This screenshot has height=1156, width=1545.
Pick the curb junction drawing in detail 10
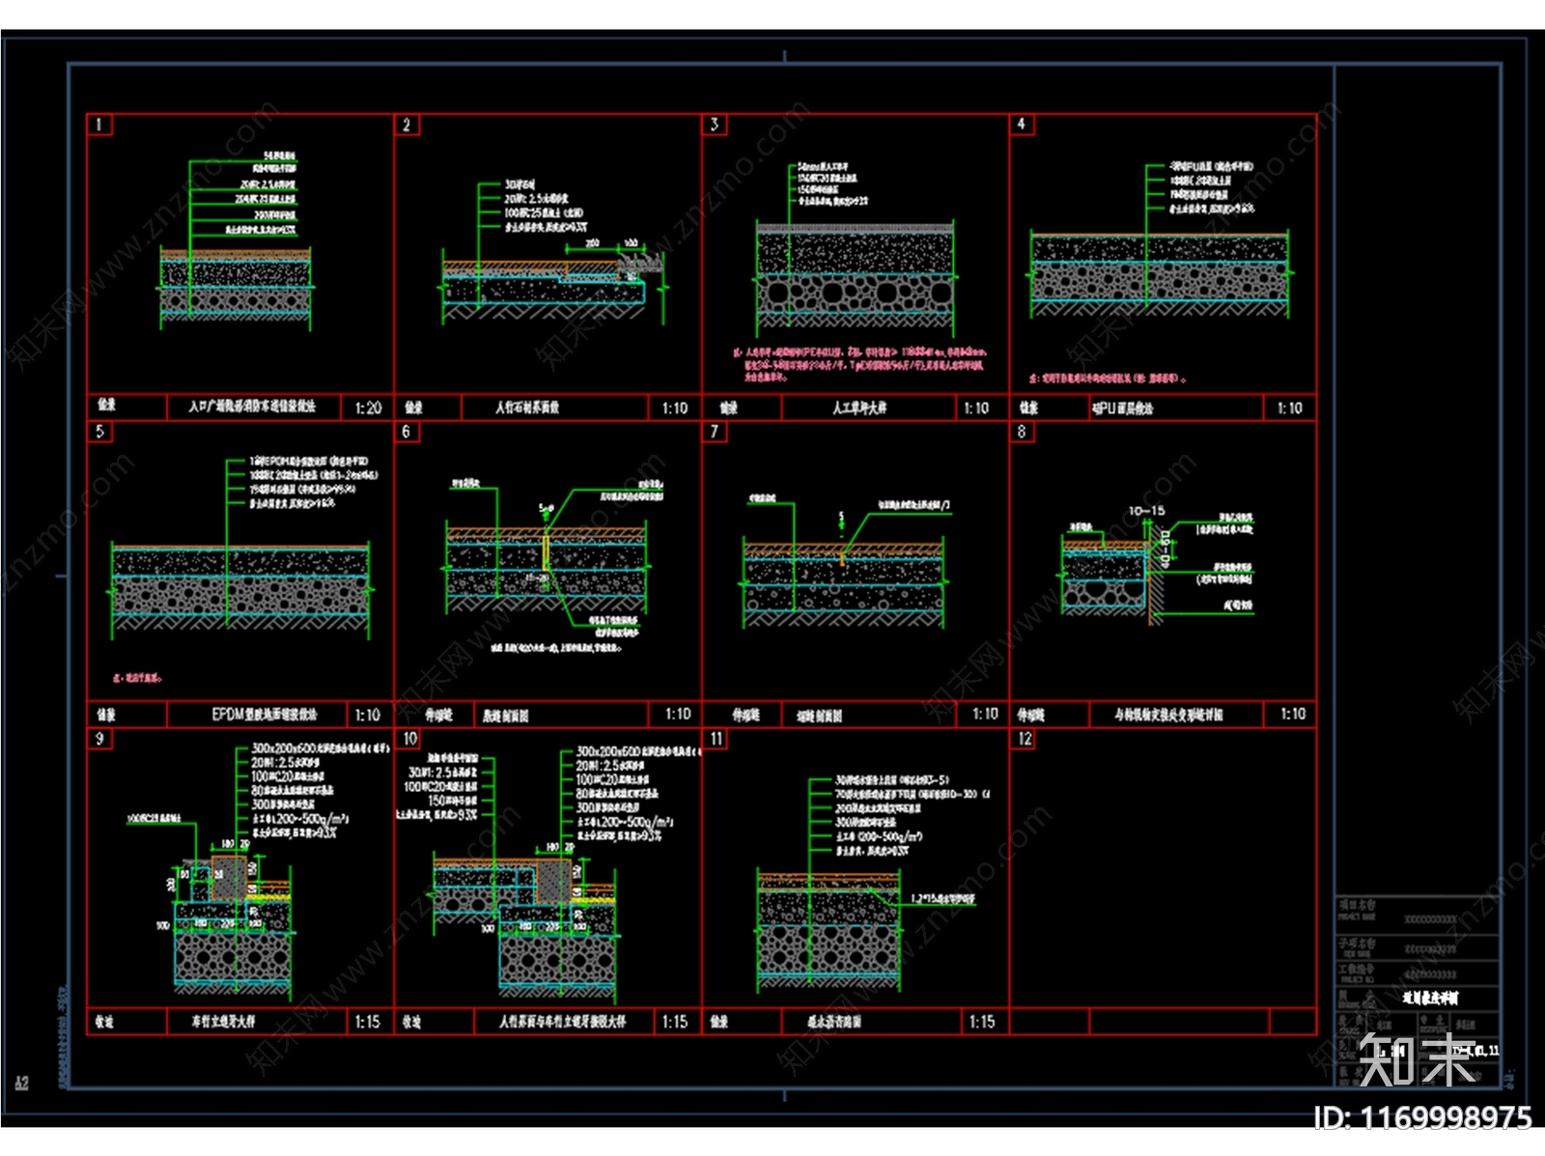click(x=526, y=925)
